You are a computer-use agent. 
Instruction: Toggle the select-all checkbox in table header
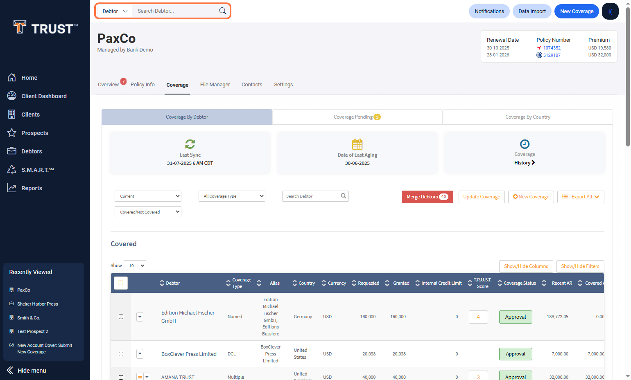tap(121, 283)
